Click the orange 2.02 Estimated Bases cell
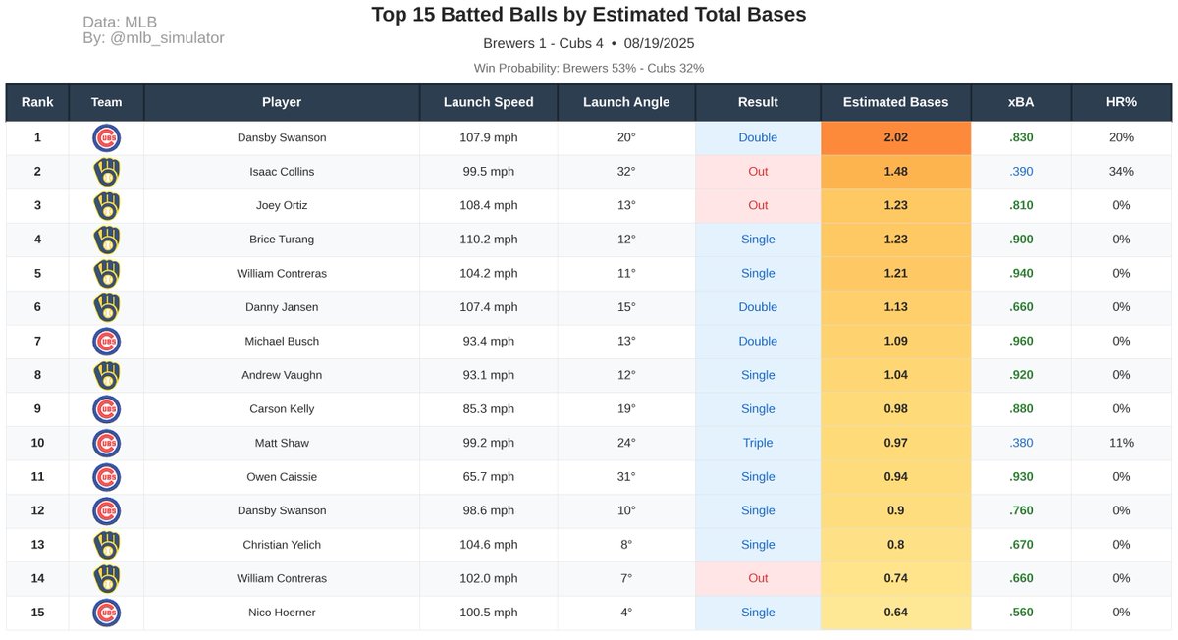Image resolution: width=1178 pixels, height=640 pixels. pyautogui.click(x=894, y=137)
